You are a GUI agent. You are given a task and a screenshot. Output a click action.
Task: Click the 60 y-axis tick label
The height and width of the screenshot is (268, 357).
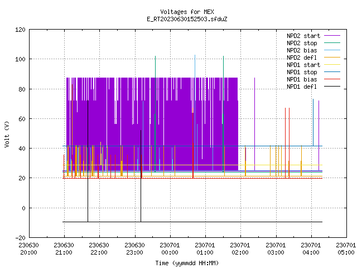(22, 119)
